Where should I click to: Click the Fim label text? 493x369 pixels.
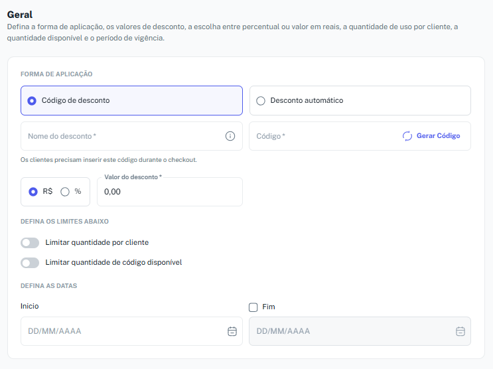pos(269,307)
